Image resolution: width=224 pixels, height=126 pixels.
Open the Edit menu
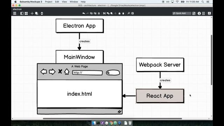click(57, 2)
